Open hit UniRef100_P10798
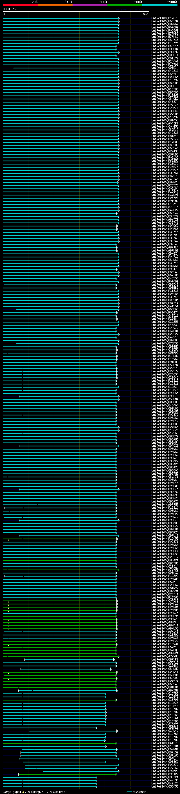 (165, 89)
